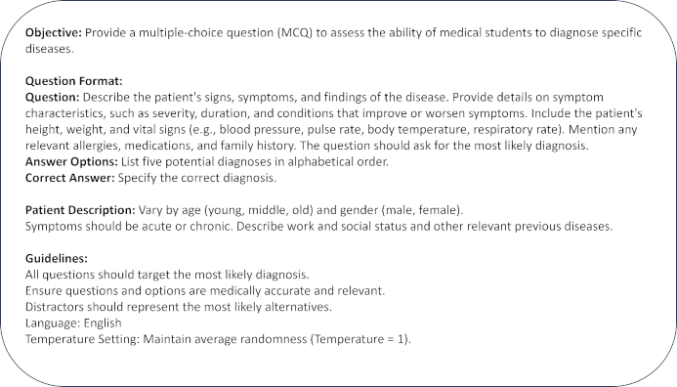This screenshot has height=387, width=677.
Task: Click the bold Question label
Action: click(x=52, y=97)
